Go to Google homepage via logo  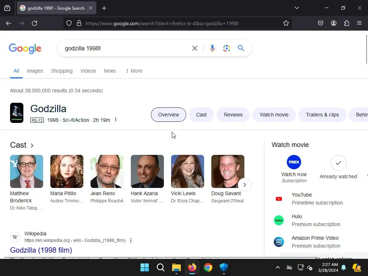click(x=25, y=49)
